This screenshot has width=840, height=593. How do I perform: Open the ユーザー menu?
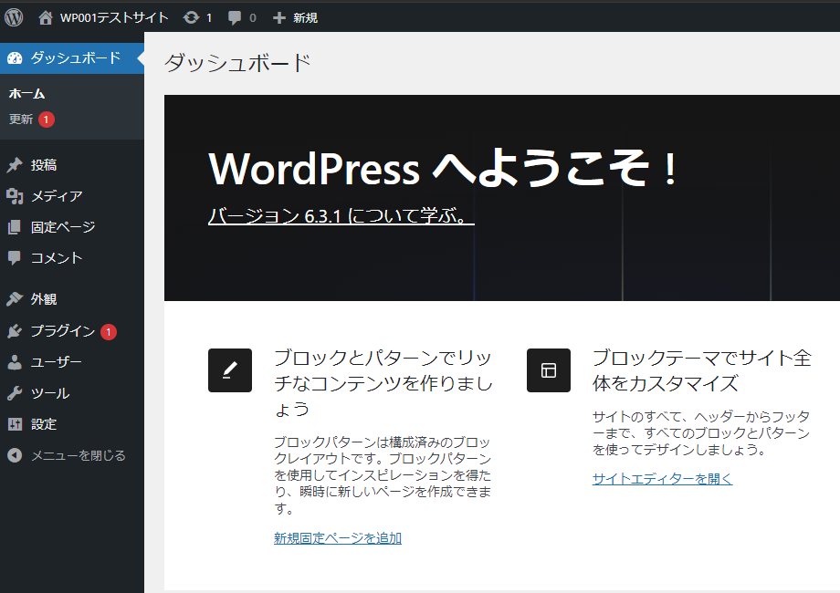tap(57, 362)
